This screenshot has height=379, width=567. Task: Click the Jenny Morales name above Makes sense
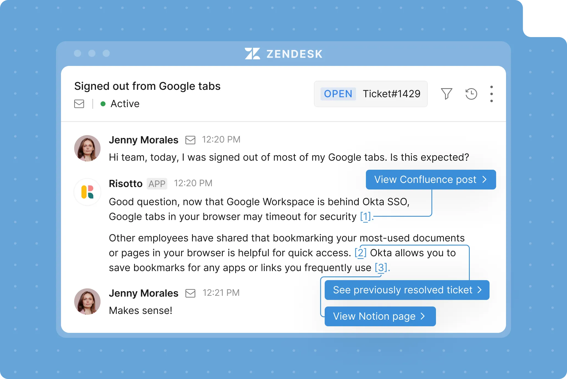tap(144, 293)
